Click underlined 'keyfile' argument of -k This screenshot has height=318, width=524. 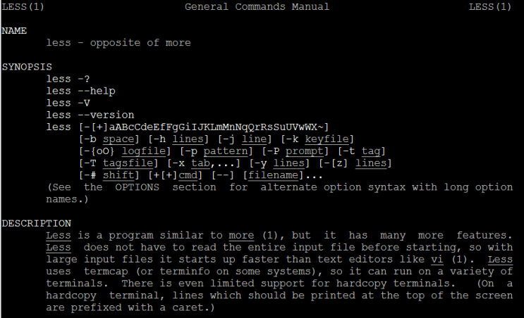click(x=329, y=139)
